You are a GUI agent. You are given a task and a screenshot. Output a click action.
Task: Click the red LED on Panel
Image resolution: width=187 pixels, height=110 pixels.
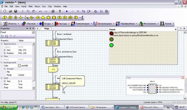(111, 33)
